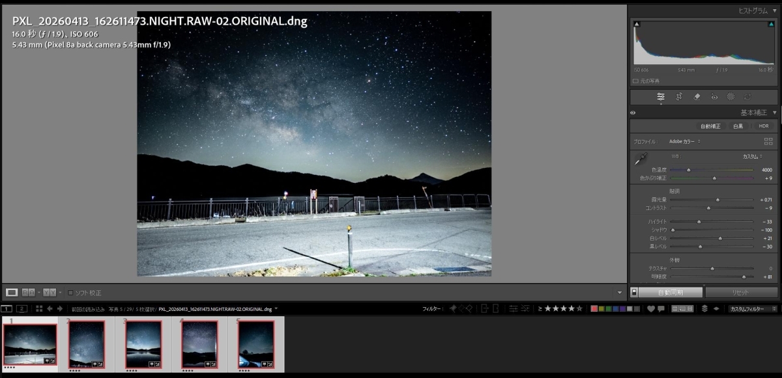Toggle the 基本補正 panel visibility eye

[x=633, y=113]
